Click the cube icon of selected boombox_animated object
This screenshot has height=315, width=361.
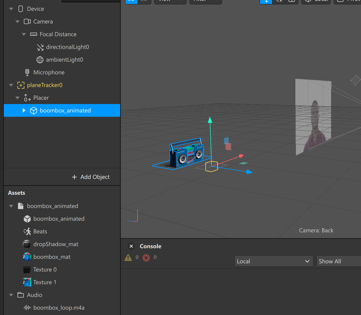click(34, 111)
